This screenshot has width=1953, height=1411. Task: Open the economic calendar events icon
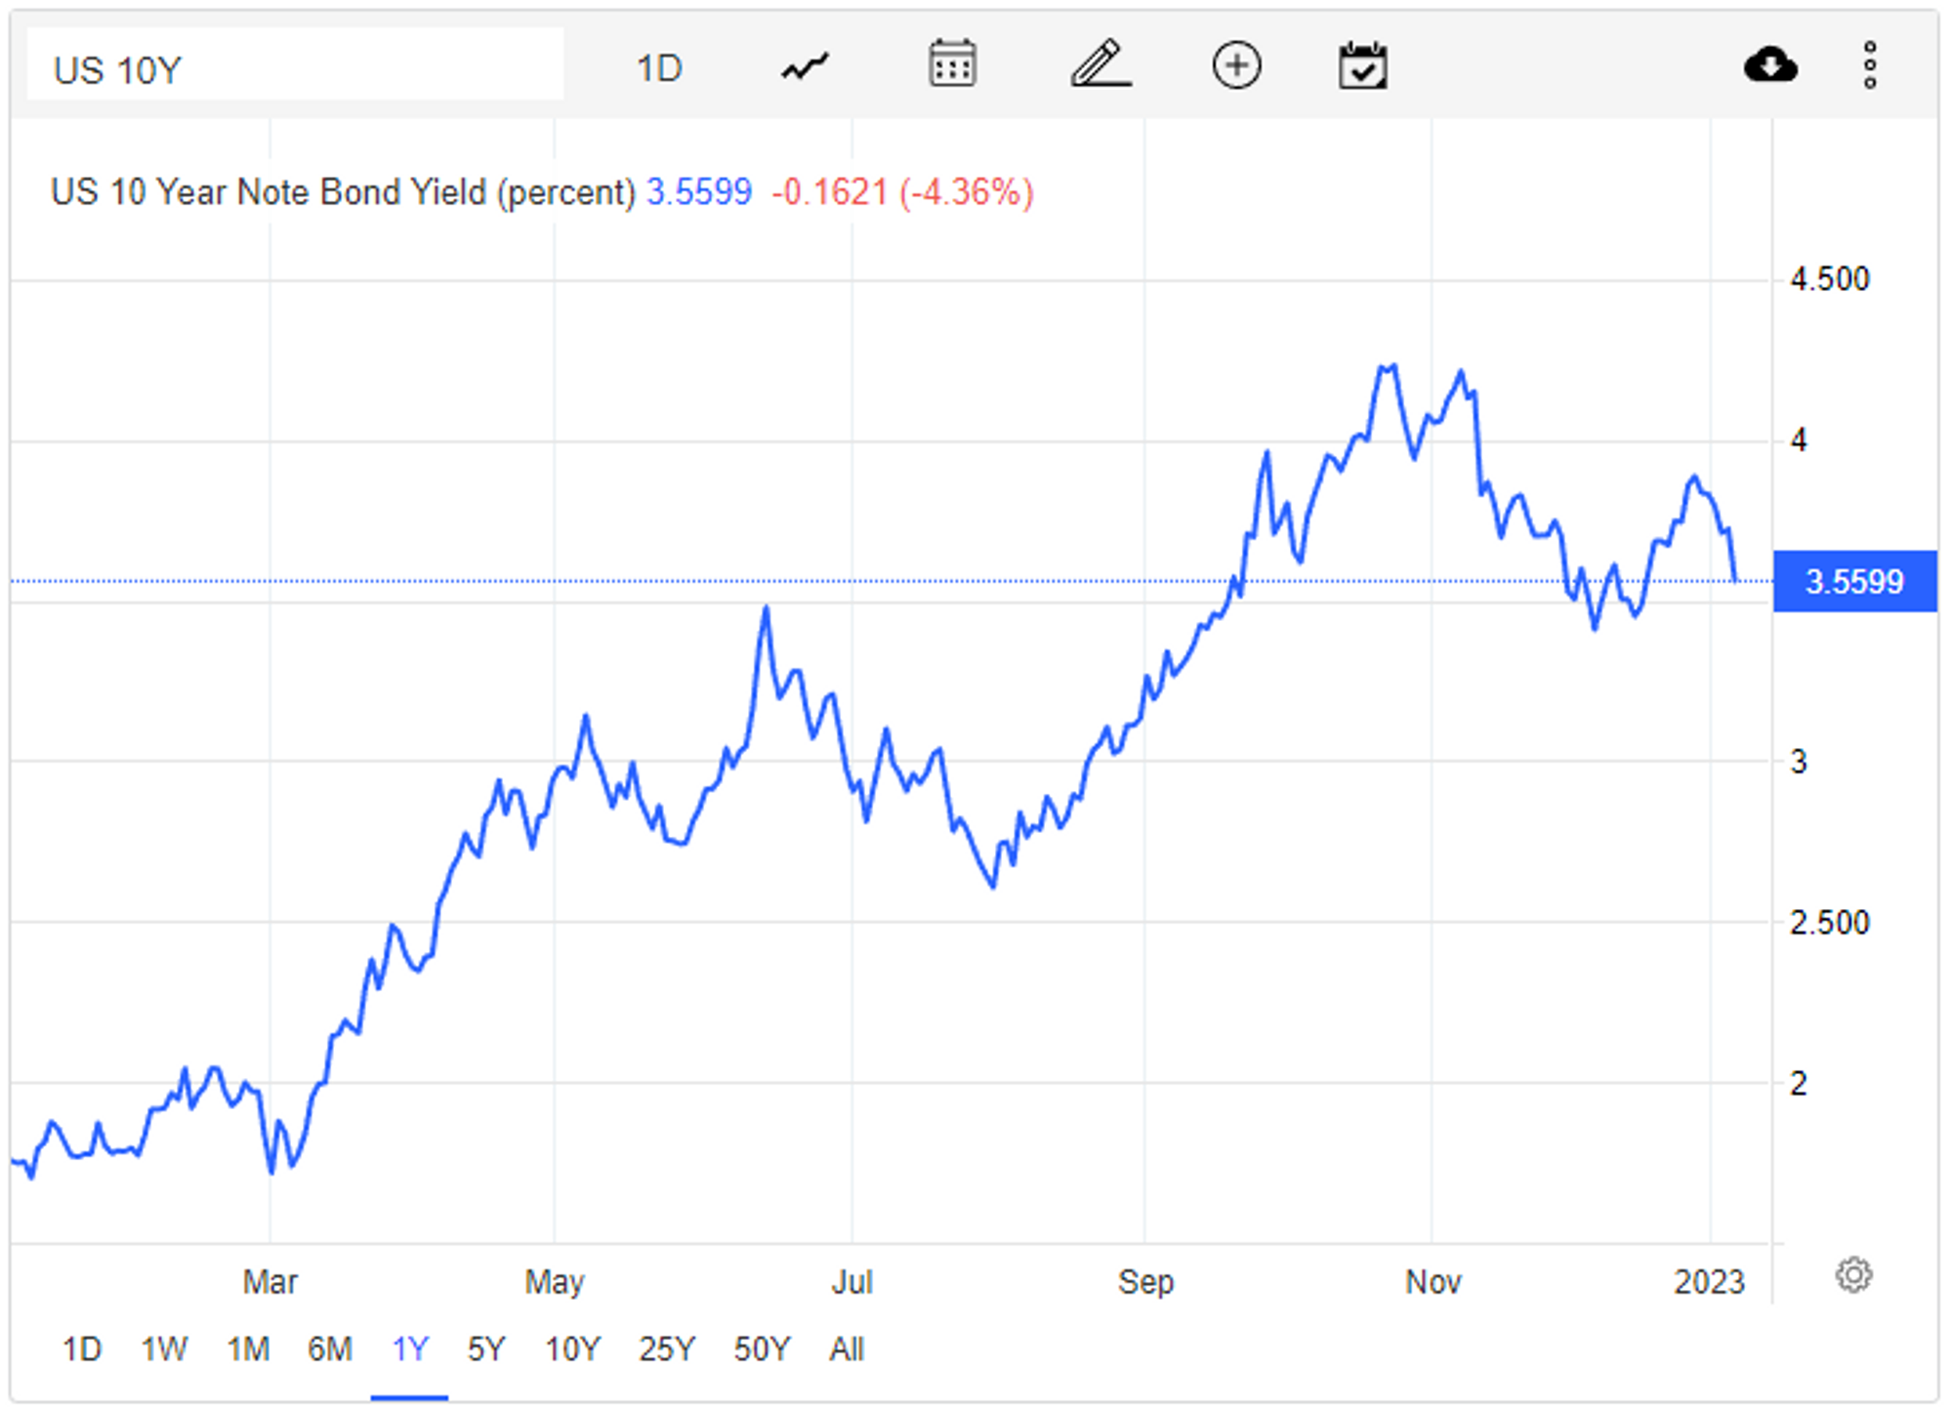coord(1363,65)
